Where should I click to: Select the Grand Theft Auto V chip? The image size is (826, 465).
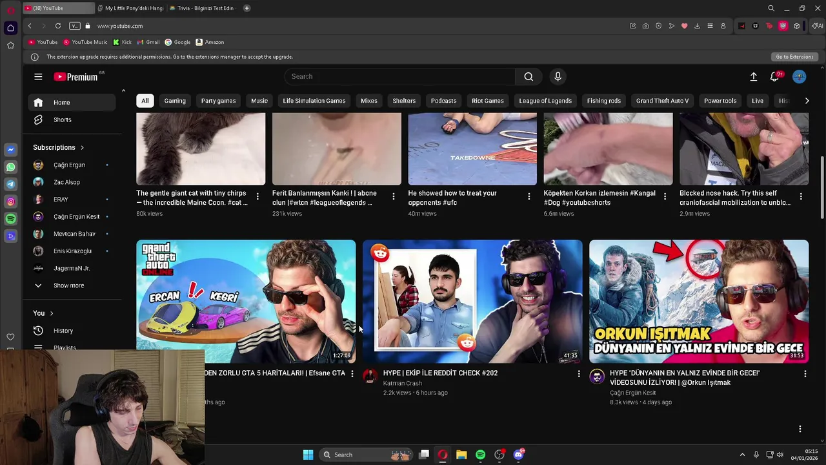point(662,101)
